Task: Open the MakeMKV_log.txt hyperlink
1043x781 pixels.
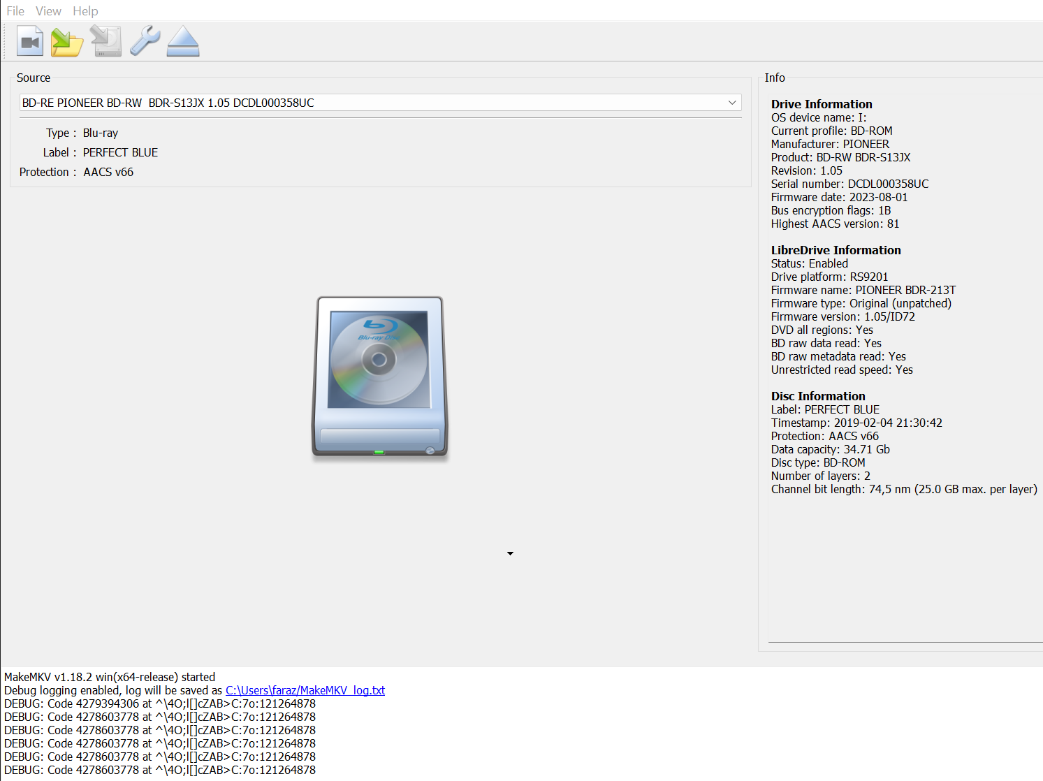Action: [x=305, y=690]
